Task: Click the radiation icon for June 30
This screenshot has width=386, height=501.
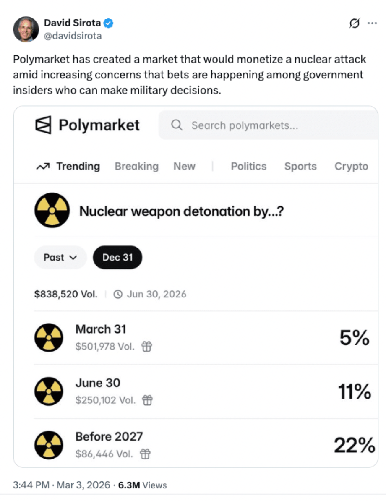Action: pyautogui.click(x=49, y=391)
